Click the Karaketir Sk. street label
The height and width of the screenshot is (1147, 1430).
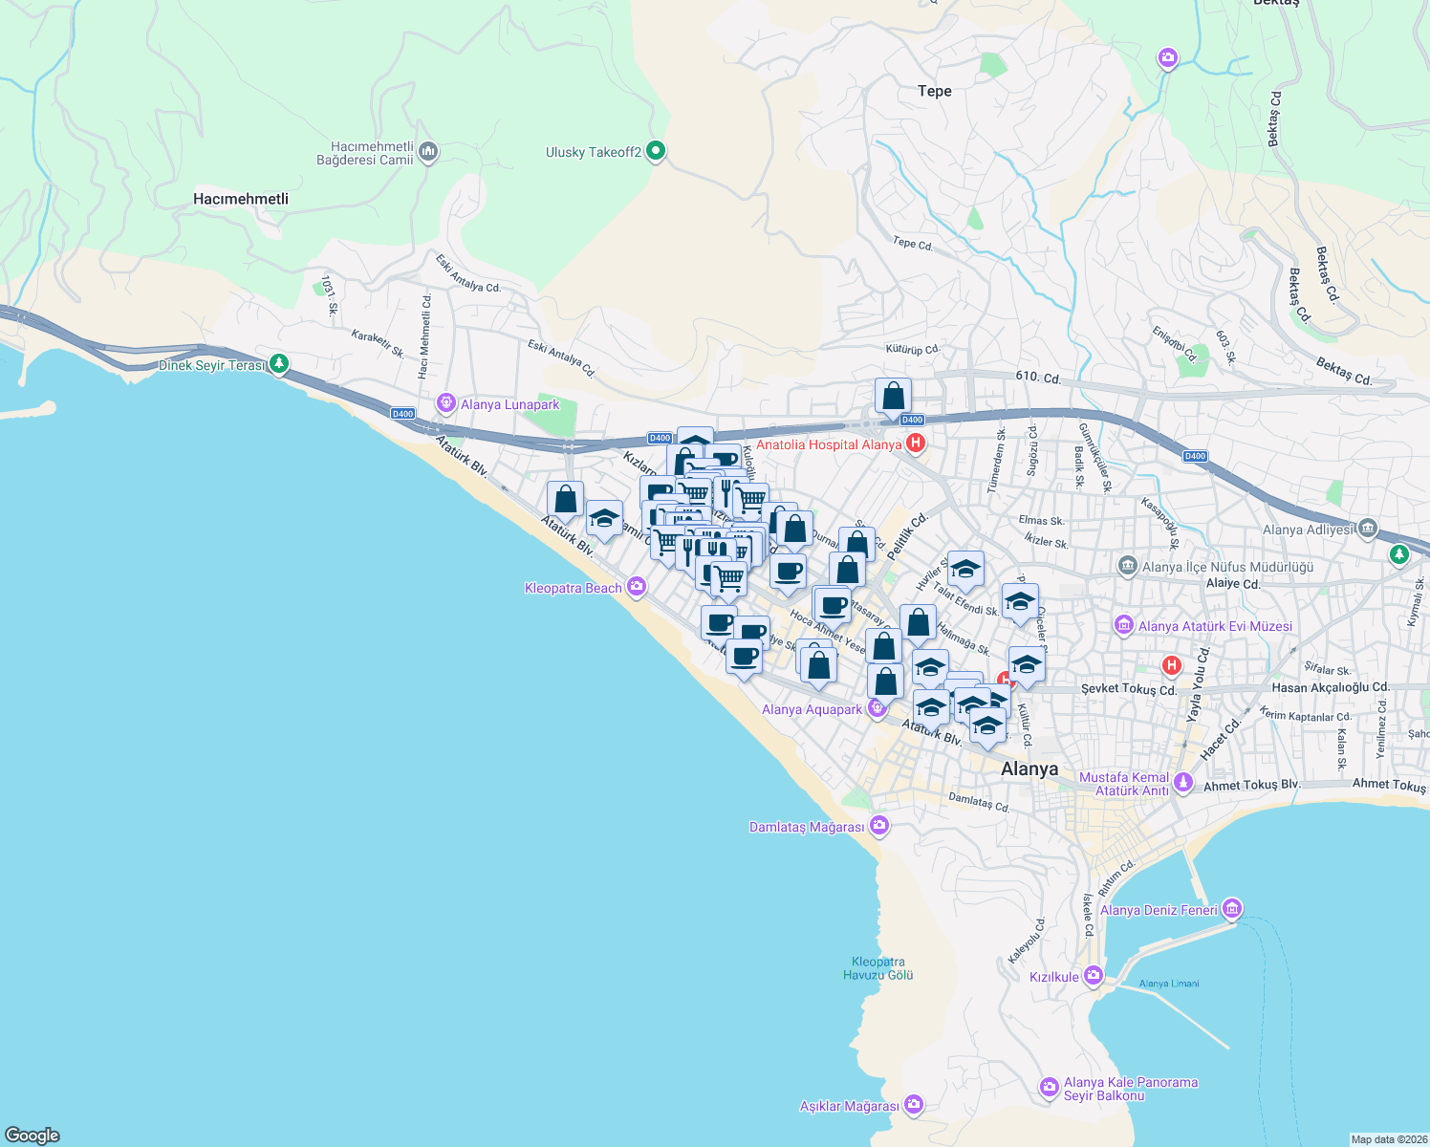pos(378,343)
